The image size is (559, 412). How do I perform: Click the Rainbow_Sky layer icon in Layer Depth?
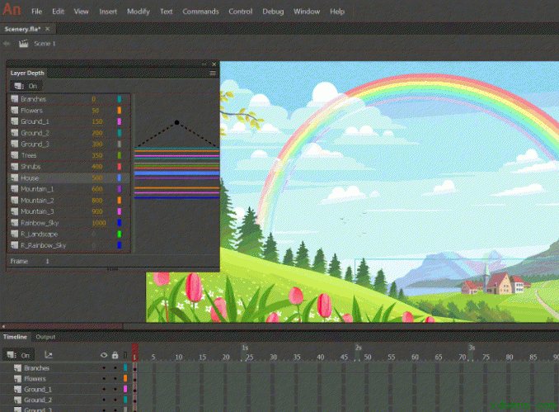pyautogui.click(x=14, y=223)
